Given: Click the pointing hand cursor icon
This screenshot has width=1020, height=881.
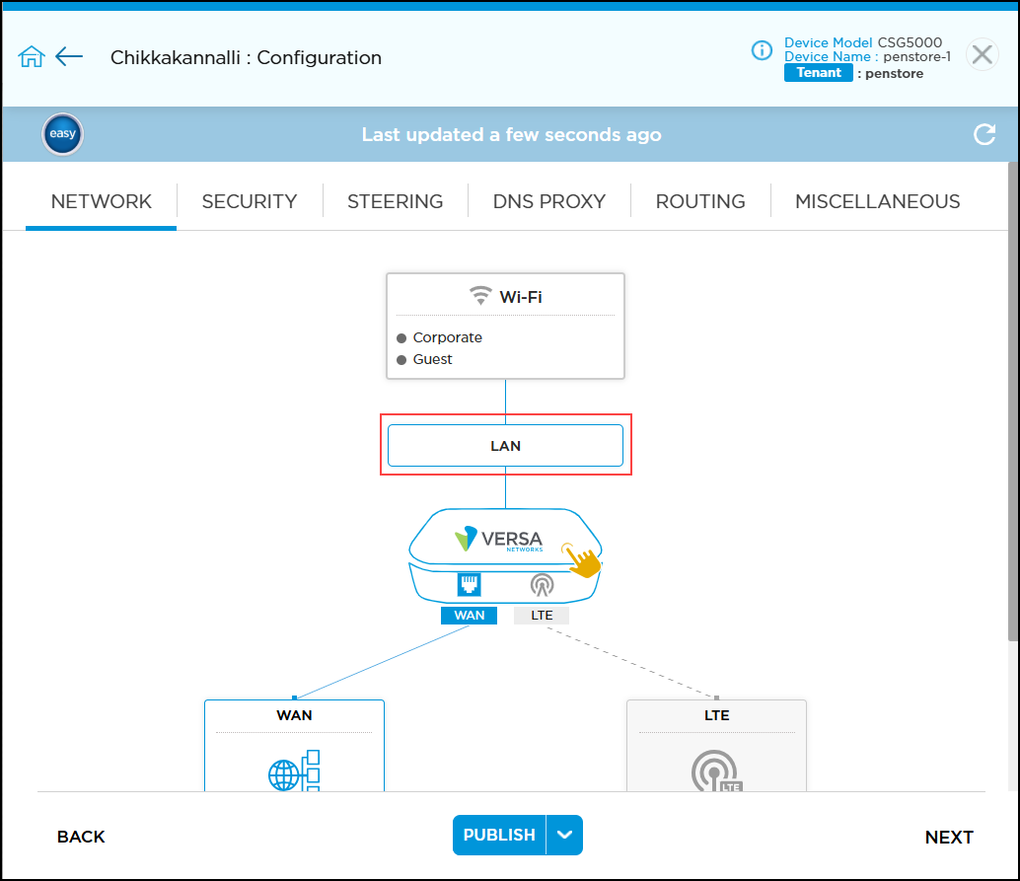Looking at the screenshot, I should tap(581, 559).
